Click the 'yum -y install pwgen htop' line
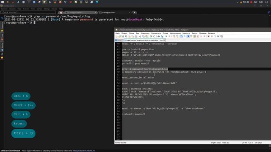The height and width of the screenshot is (152, 271). (x=138, y=49)
